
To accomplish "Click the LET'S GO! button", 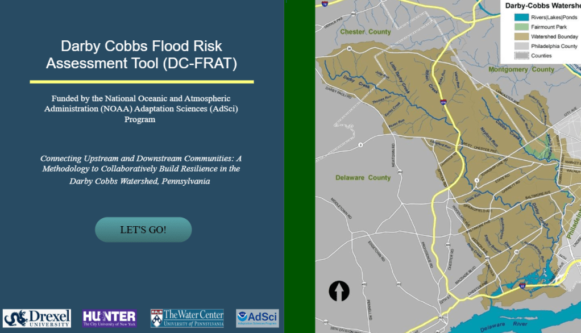I will 143,230.
